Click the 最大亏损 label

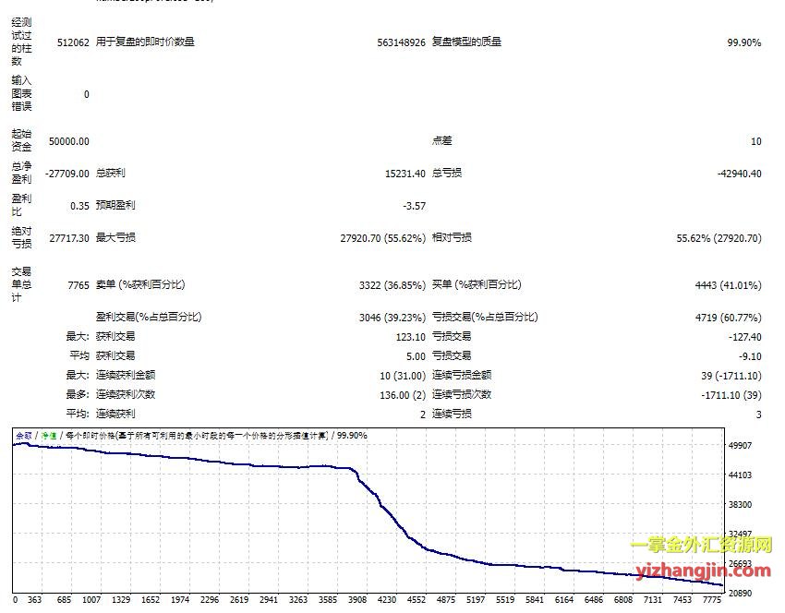click(x=115, y=237)
